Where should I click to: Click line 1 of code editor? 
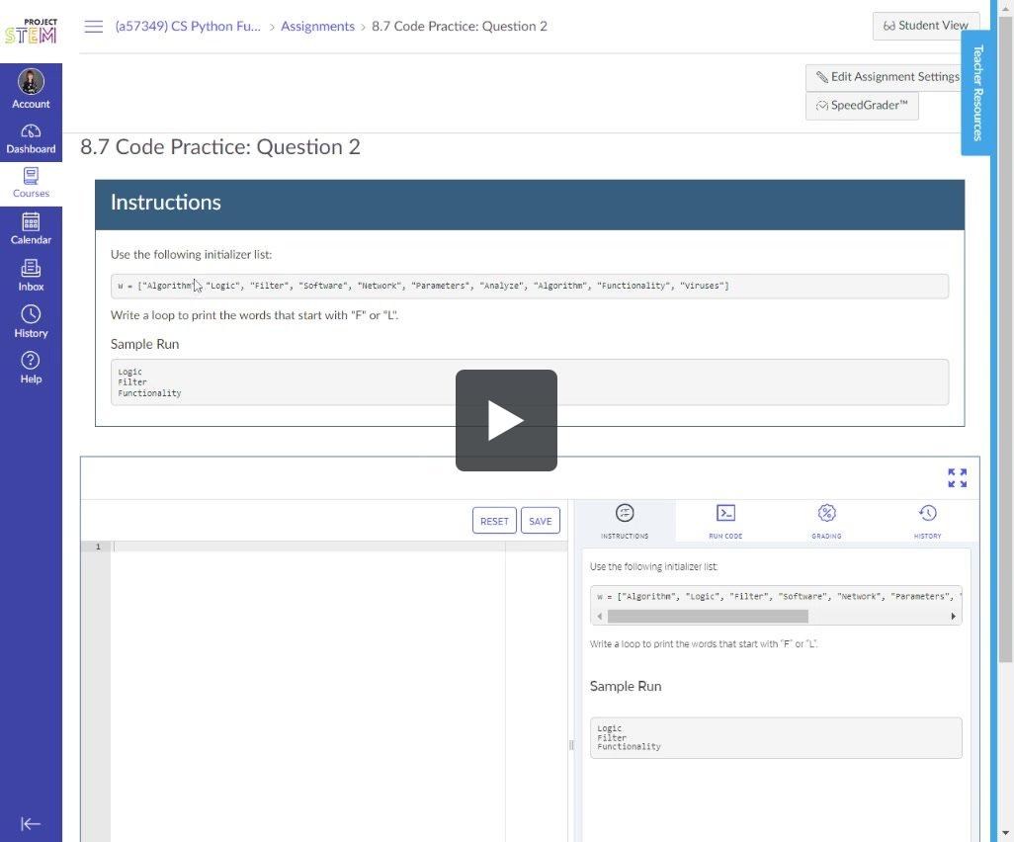[306, 547]
